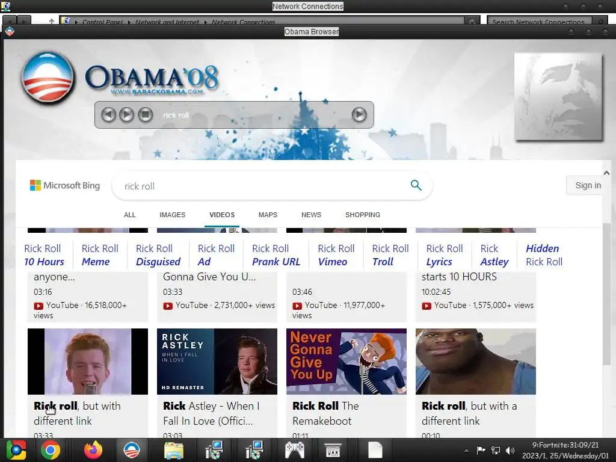Open the store-box icon on the taskbar

pyautogui.click(x=333, y=450)
